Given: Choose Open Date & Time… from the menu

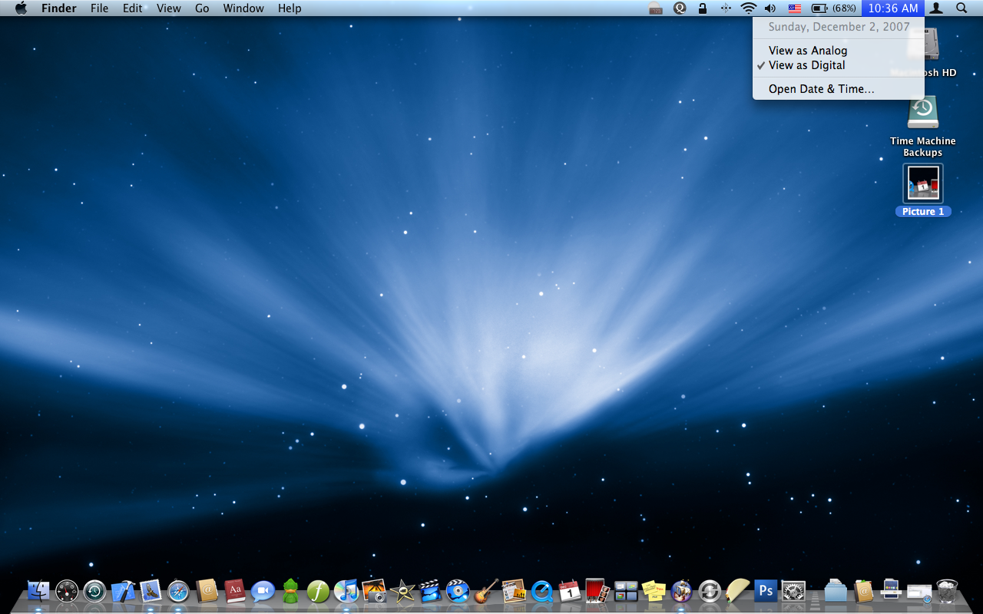Looking at the screenshot, I should click(821, 89).
